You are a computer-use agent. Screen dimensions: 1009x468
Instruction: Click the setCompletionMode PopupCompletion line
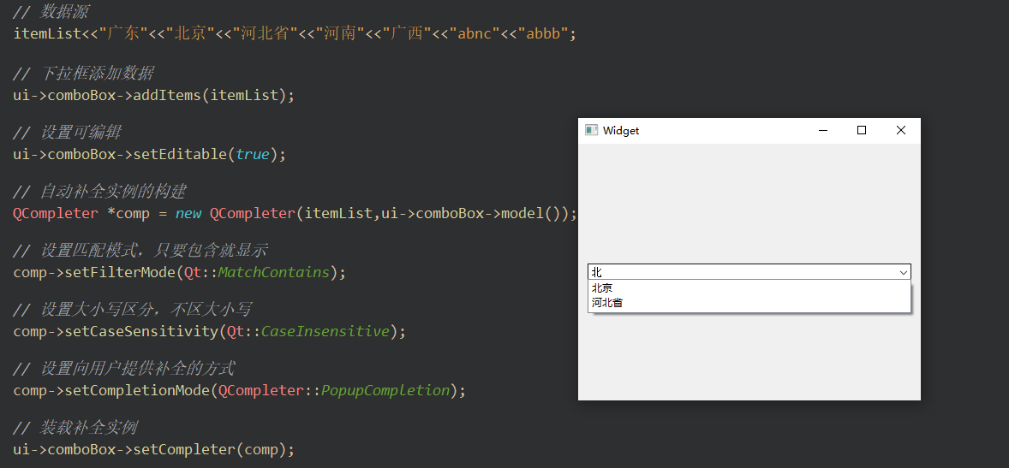(239, 391)
